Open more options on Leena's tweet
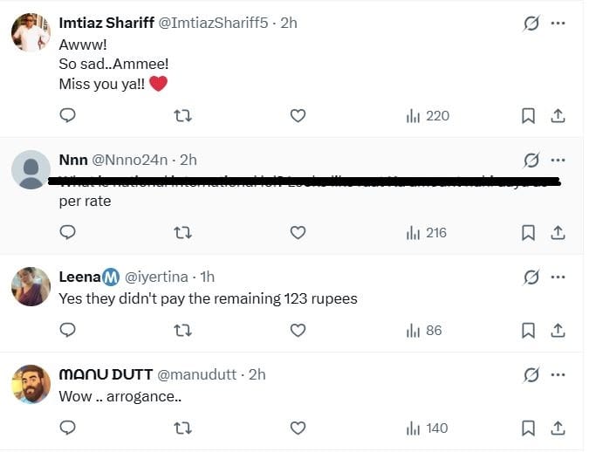 558,277
